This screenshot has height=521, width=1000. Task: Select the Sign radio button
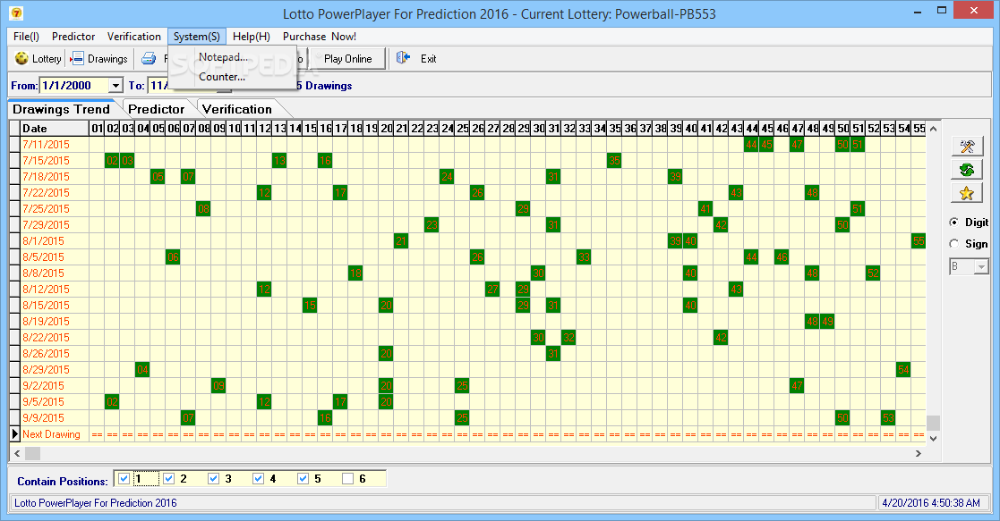point(954,243)
